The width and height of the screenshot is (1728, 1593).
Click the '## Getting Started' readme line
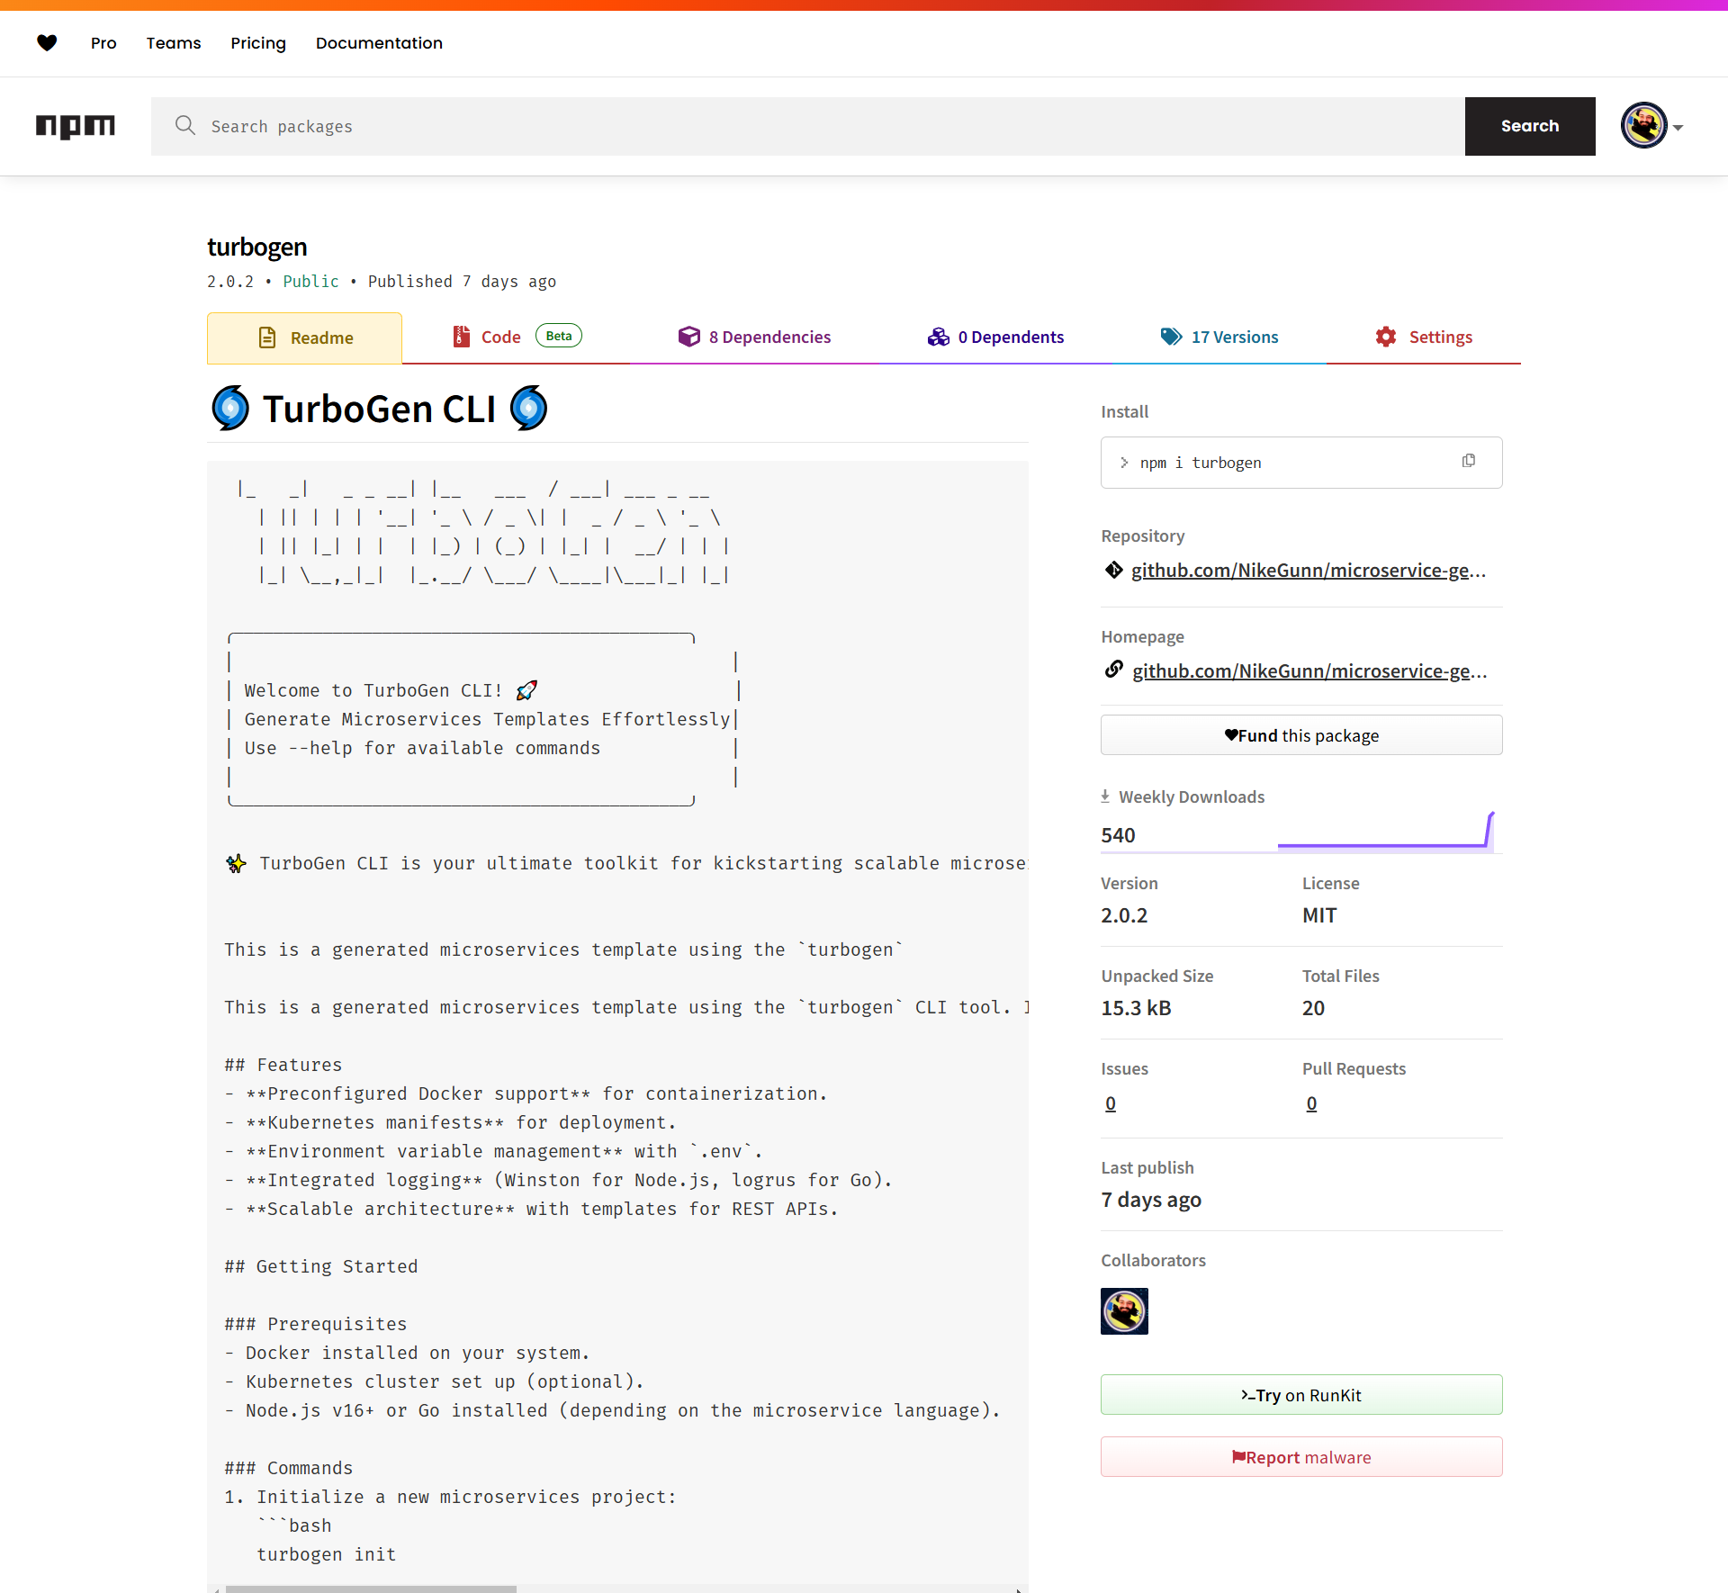click(x=321, y=1266)
